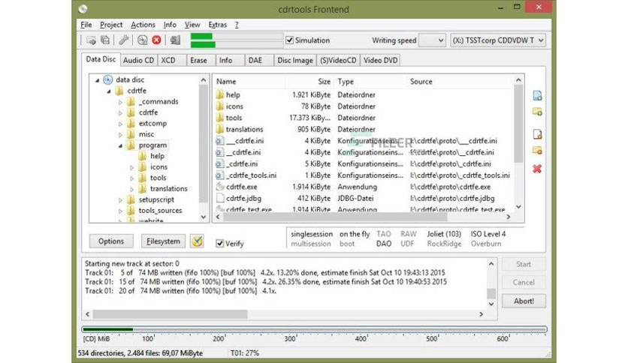Click the disc check icon beside Filesystem
This screenshot has width=628, height=363.
point(197,241)
